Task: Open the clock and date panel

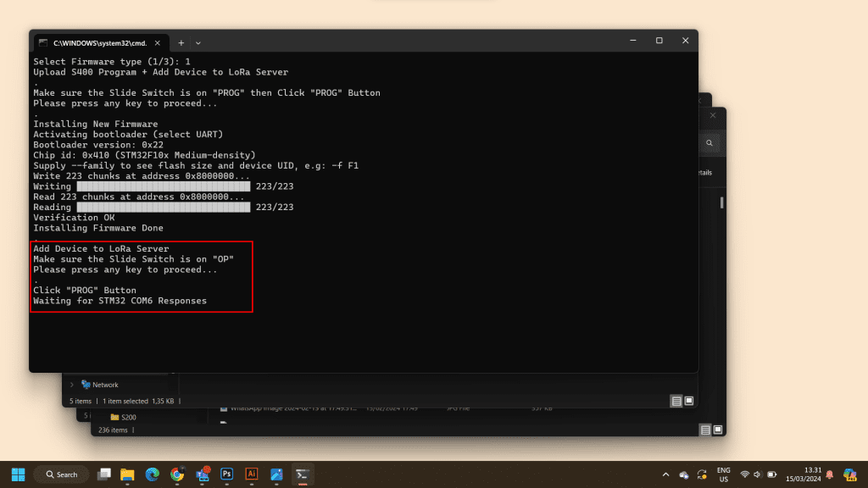Action: click(x=813, y=474)
